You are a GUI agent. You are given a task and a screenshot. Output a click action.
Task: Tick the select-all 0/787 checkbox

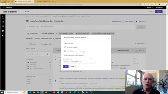[x=55, y=50]
